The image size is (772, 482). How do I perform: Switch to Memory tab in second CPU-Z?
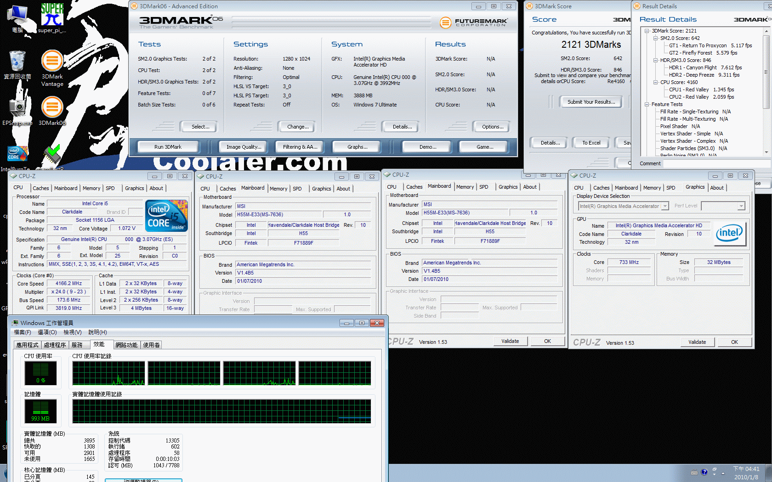click(x=278, y=189)
